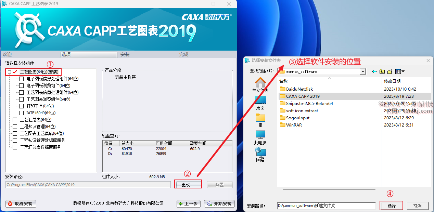Click the installer 安装路径 C:\Program Files field
Viewport: 434px width, 212px height.
click(x=88, y=185)
